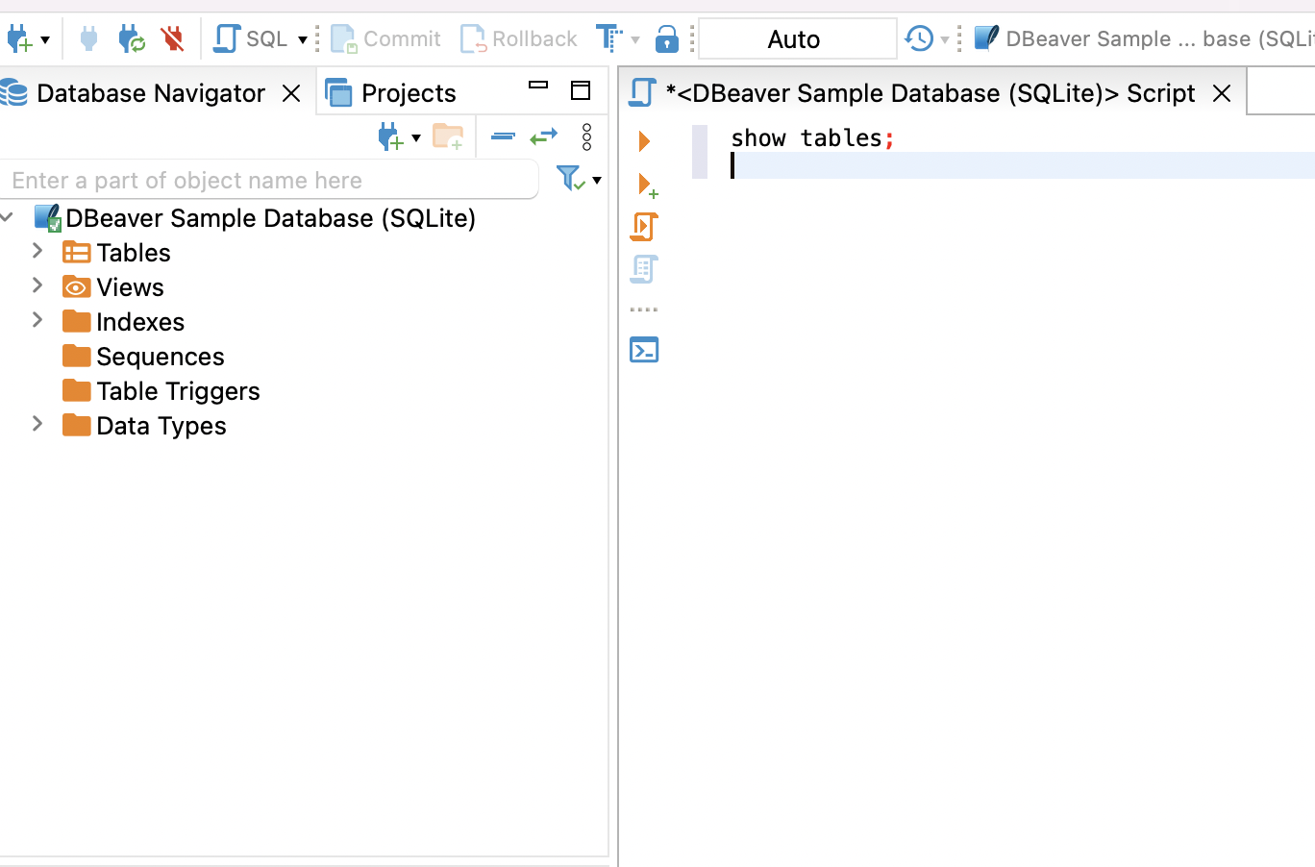Toggle Link with Editor arrows icon

click(544, 137)
